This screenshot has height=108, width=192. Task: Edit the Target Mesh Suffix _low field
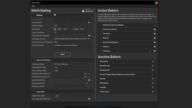pos(72,67)
